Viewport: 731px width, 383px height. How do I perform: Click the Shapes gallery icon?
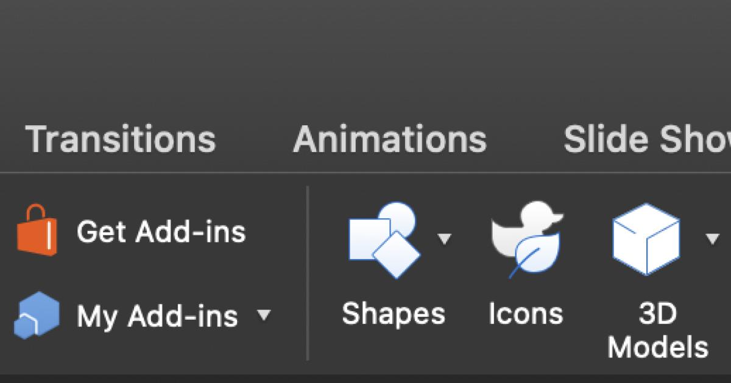384,240
